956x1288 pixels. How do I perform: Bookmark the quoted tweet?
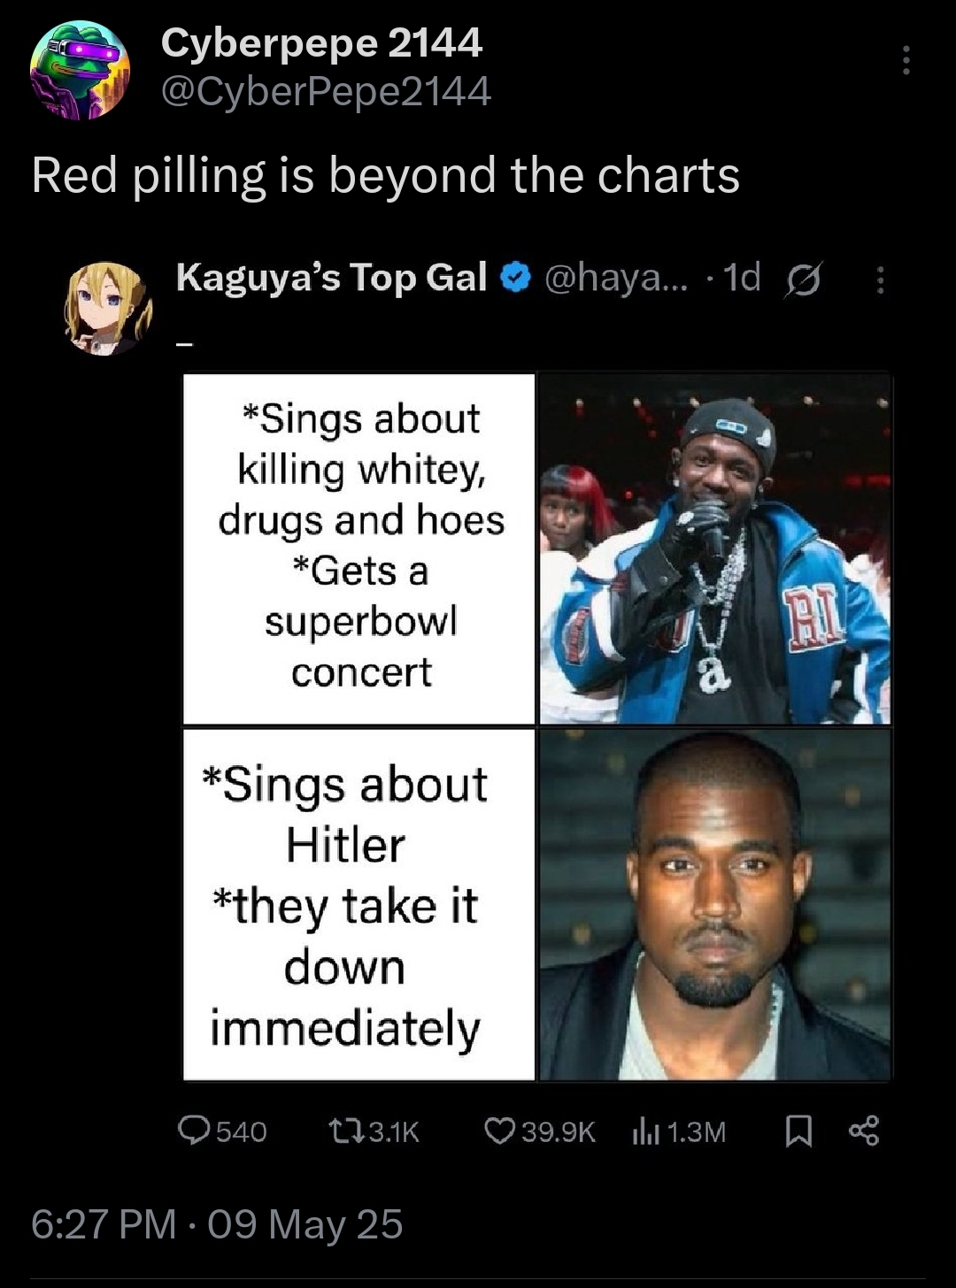[798, 1131]
